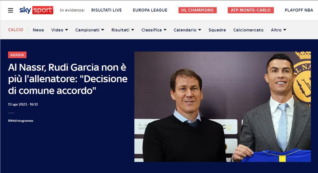Click the ARABIA category tag
Image resolution: width=318 pixels, height=173 pixels.
click(17, 55)
